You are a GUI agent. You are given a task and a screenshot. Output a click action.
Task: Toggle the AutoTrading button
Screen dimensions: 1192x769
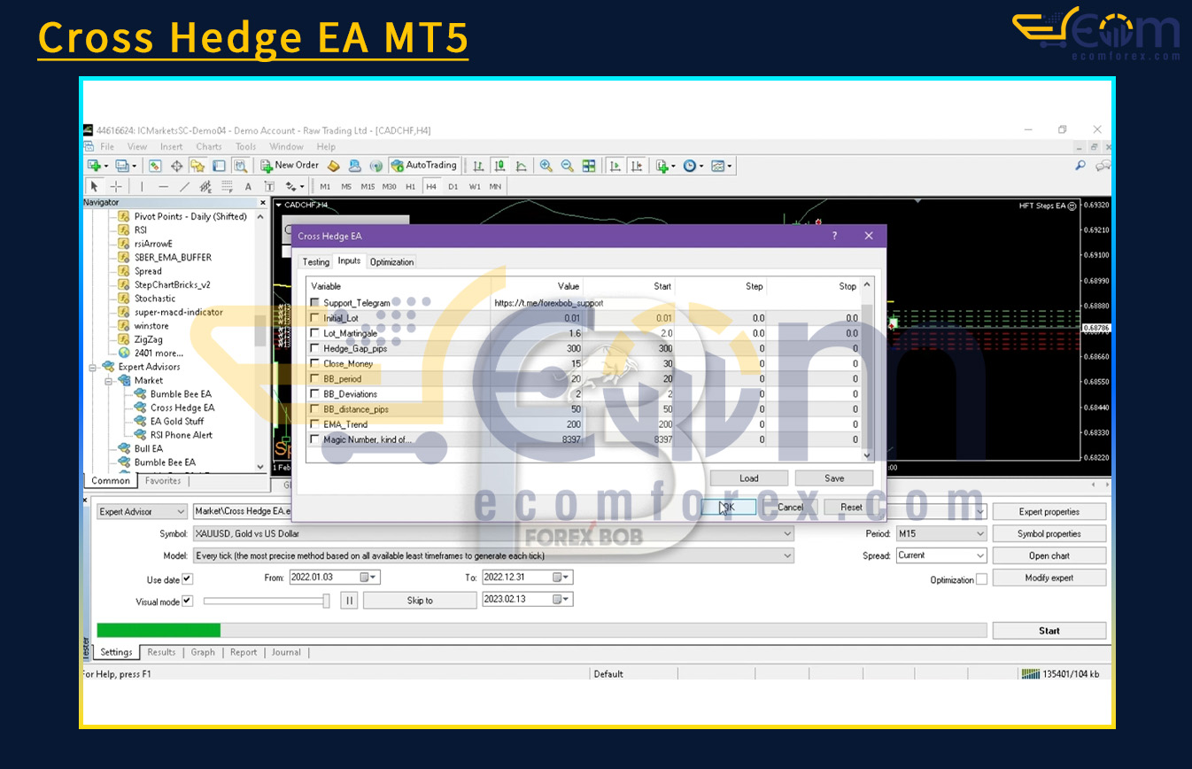424,166
